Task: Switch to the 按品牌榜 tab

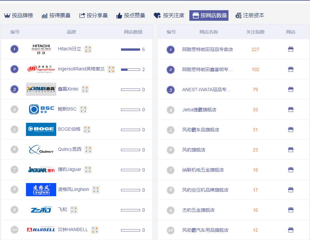Action: [x=19, y=15]
